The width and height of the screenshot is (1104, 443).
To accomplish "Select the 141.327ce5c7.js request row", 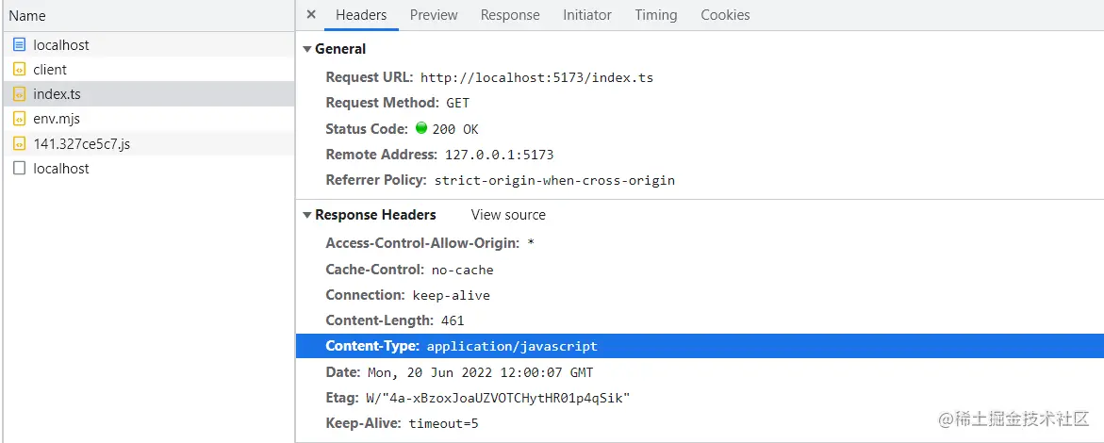I will point(148,143).
